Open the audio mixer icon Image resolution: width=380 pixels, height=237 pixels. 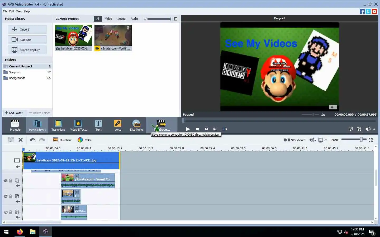[x=312, y=140]
